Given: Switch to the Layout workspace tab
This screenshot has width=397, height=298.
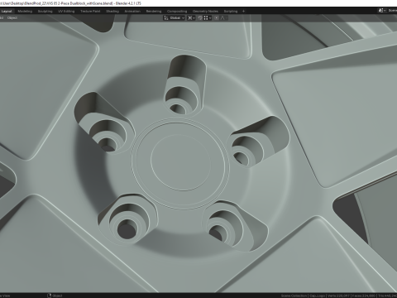Looking at the screenshot, I should [7, 12].
